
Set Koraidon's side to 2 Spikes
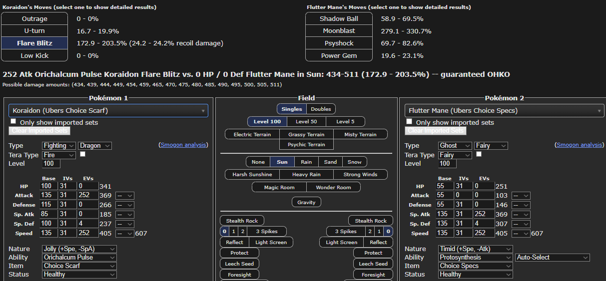tap(243, 231)
